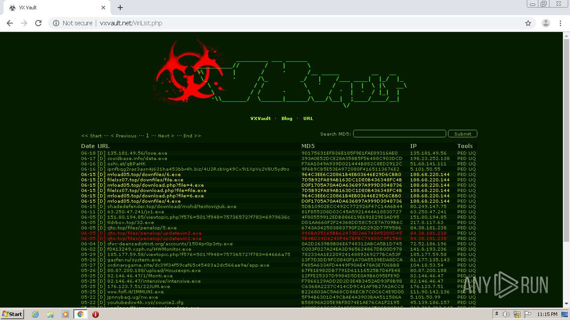Click MD5 393A0E52DCE28A358B5F56488C903DCD
This screenshot has width=570, height=320.
pos(352,158)
